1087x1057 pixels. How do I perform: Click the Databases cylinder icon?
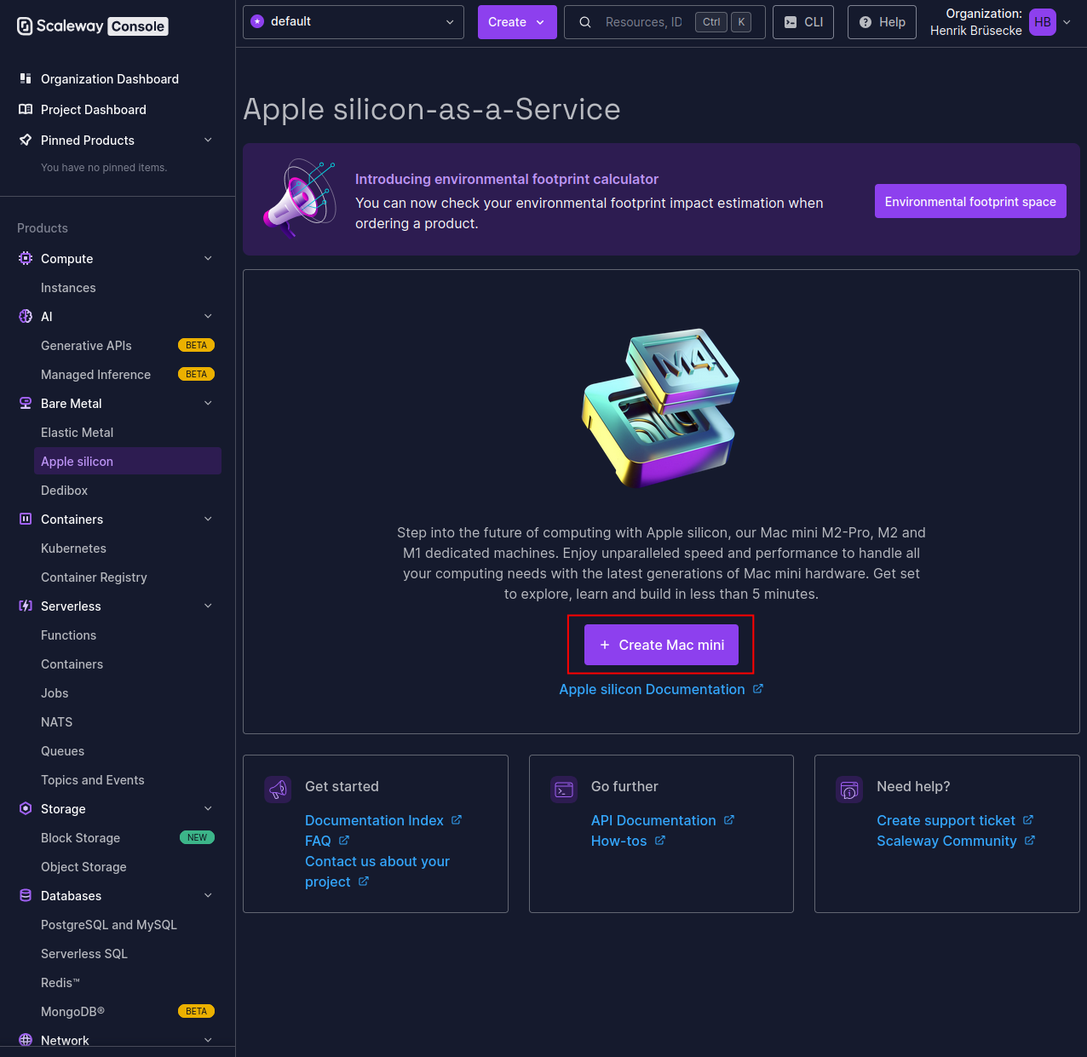(26, 895)
